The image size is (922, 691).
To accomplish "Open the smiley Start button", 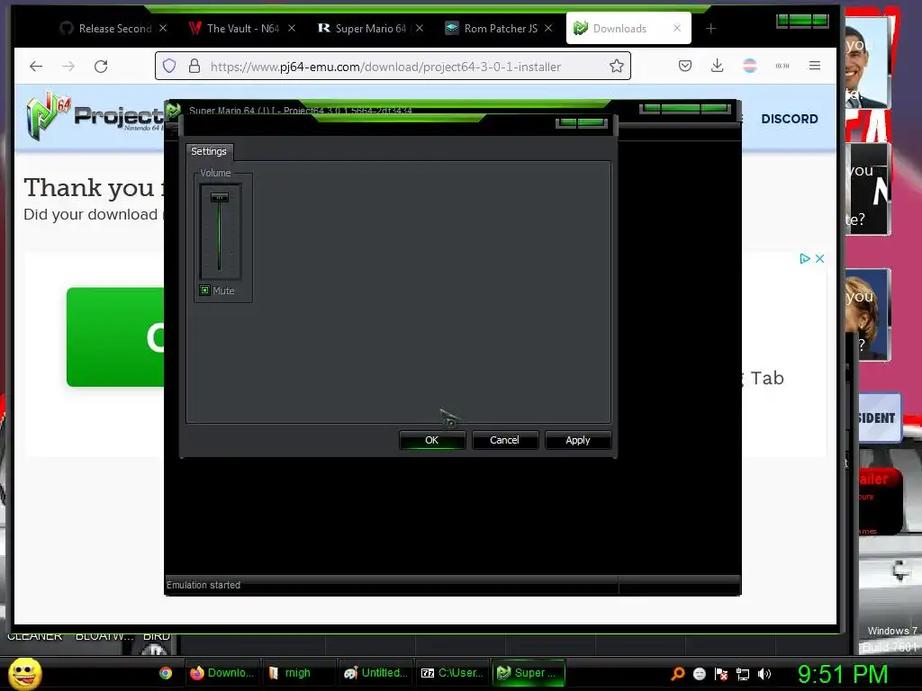I will [x=24, y=673].
